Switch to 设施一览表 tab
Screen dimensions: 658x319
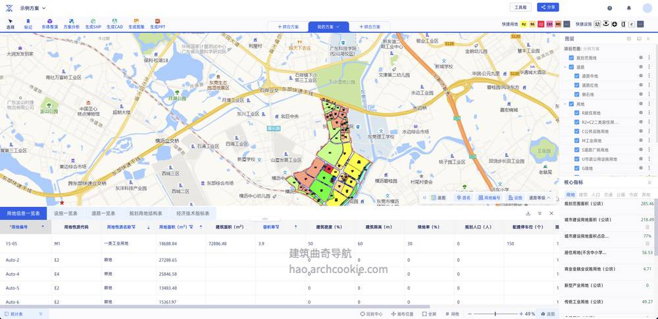pos(66,213)
